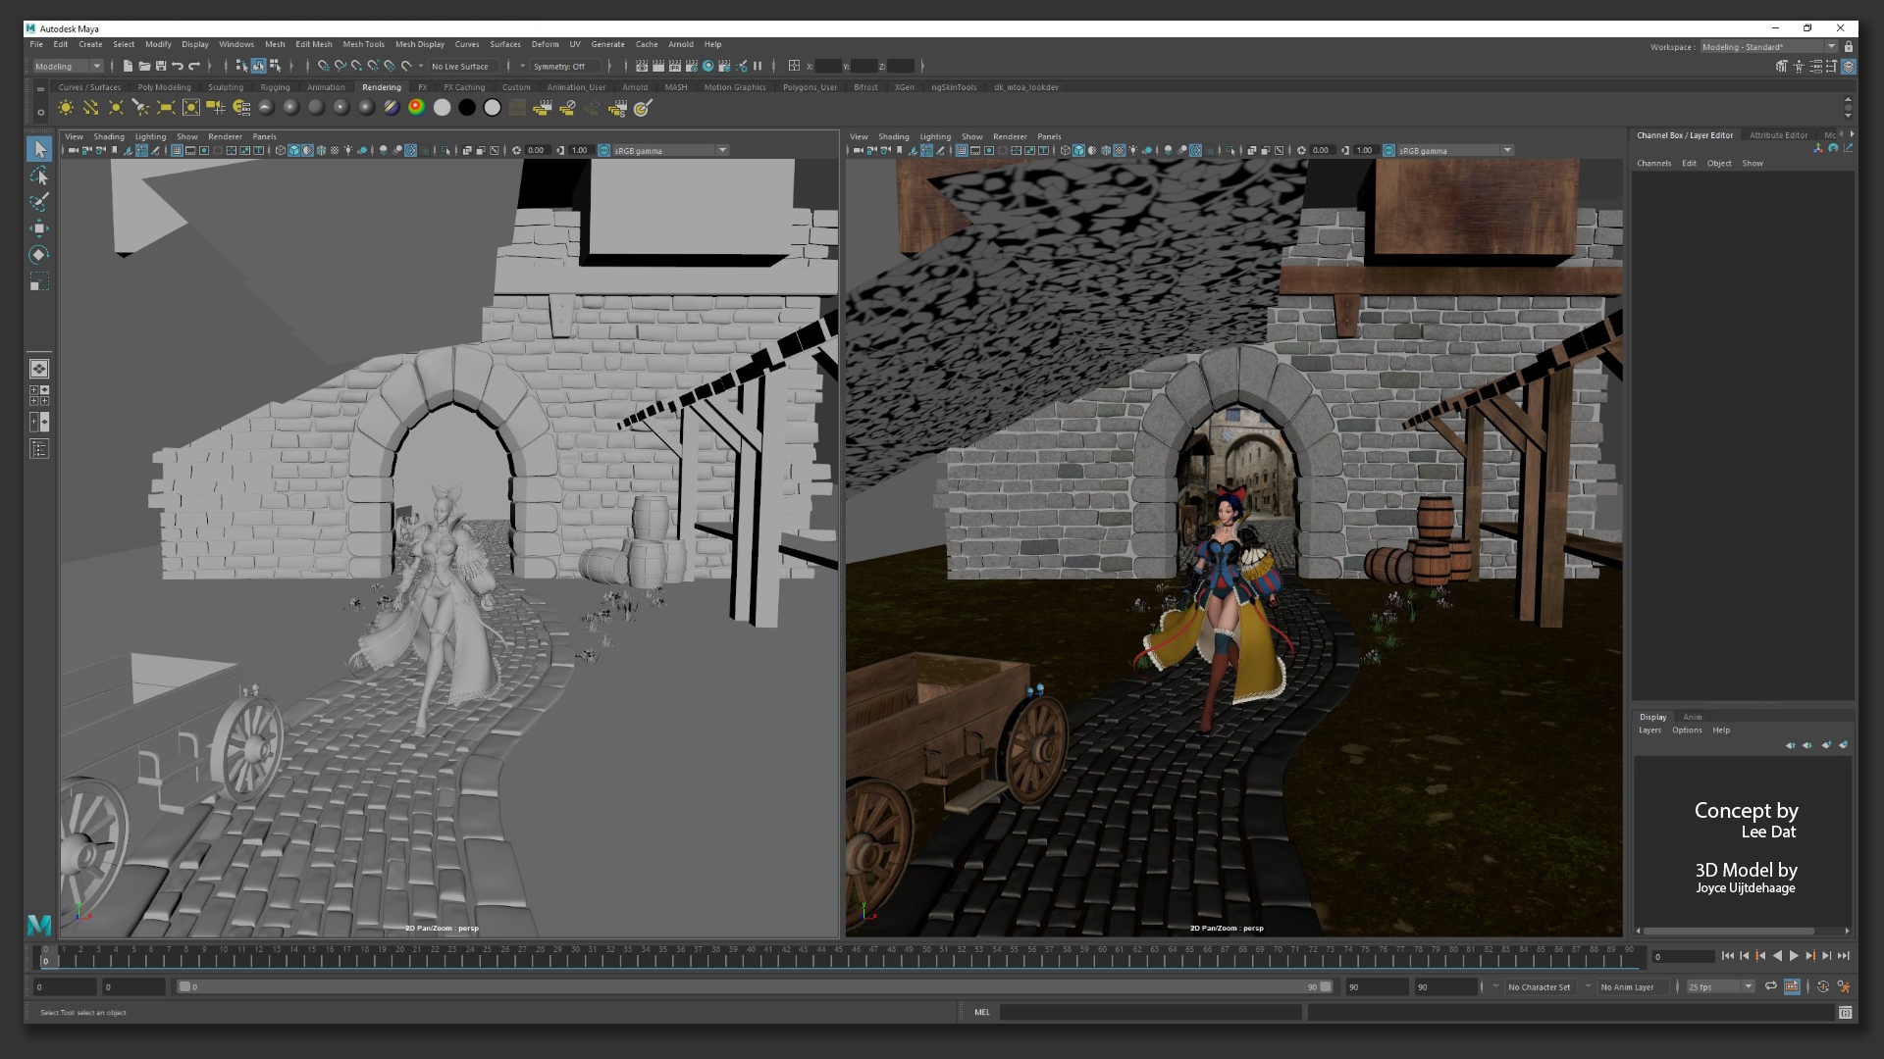
Task: Redo using the status line arrow icon
Action: coord(194,66)
